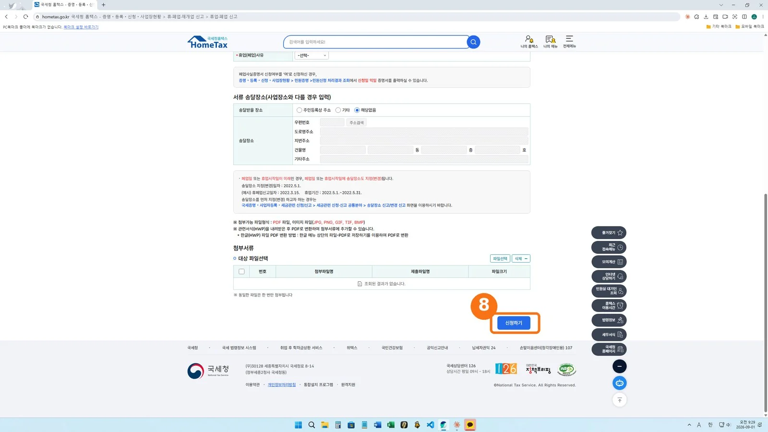The image size is (768, 432).
Task: Open a new browser tab
Action: click(x=103, y=5)
